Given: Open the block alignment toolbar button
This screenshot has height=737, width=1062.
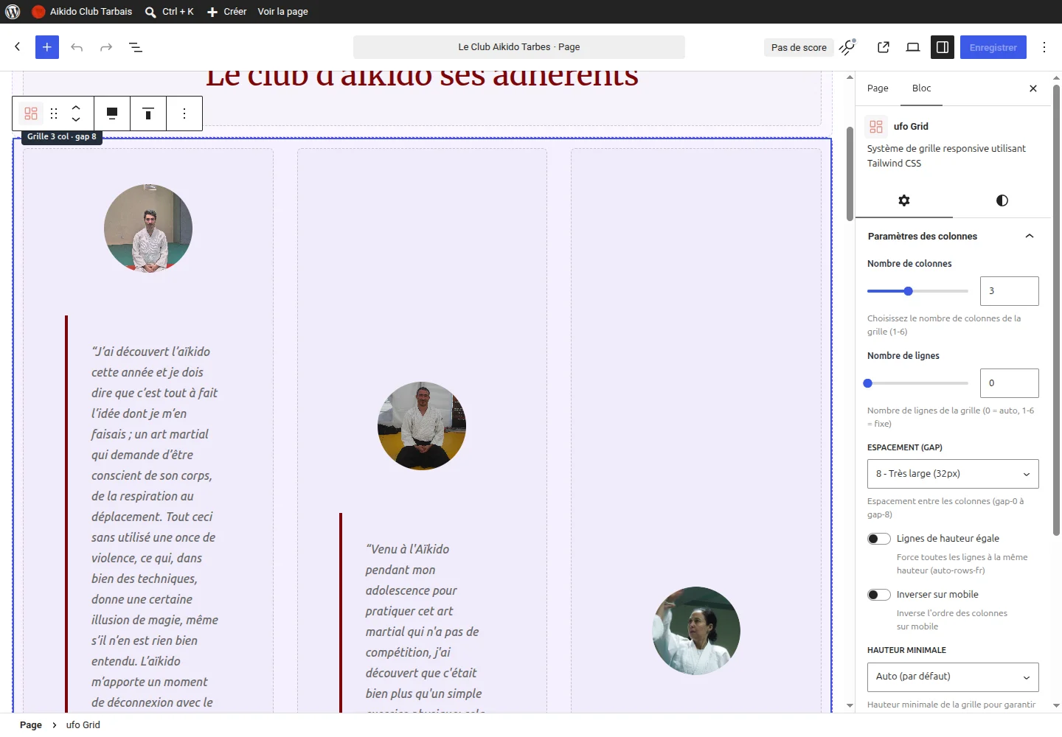Looking at the screenshot, I should pos(112,113).
